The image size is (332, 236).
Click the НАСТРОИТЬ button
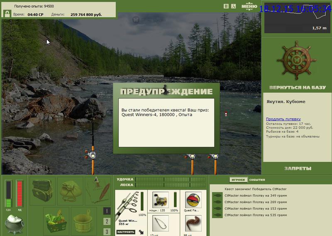tap(126, 232)
